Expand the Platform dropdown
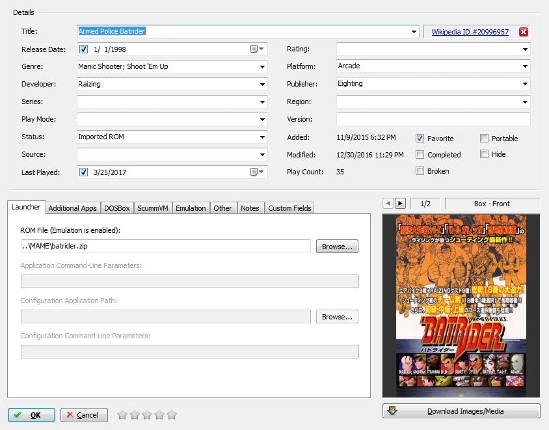Image resolution: width=549 pixels, height=430 pixels. point(525,66)
